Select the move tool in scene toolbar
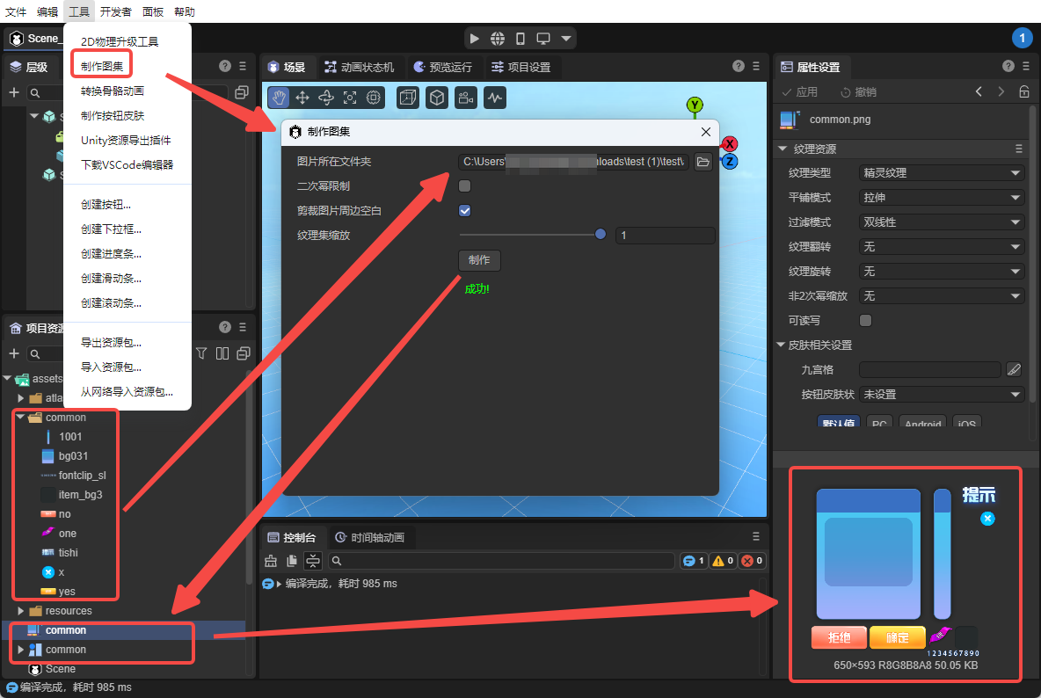The image size is (1041, 698). coord(302,98)
